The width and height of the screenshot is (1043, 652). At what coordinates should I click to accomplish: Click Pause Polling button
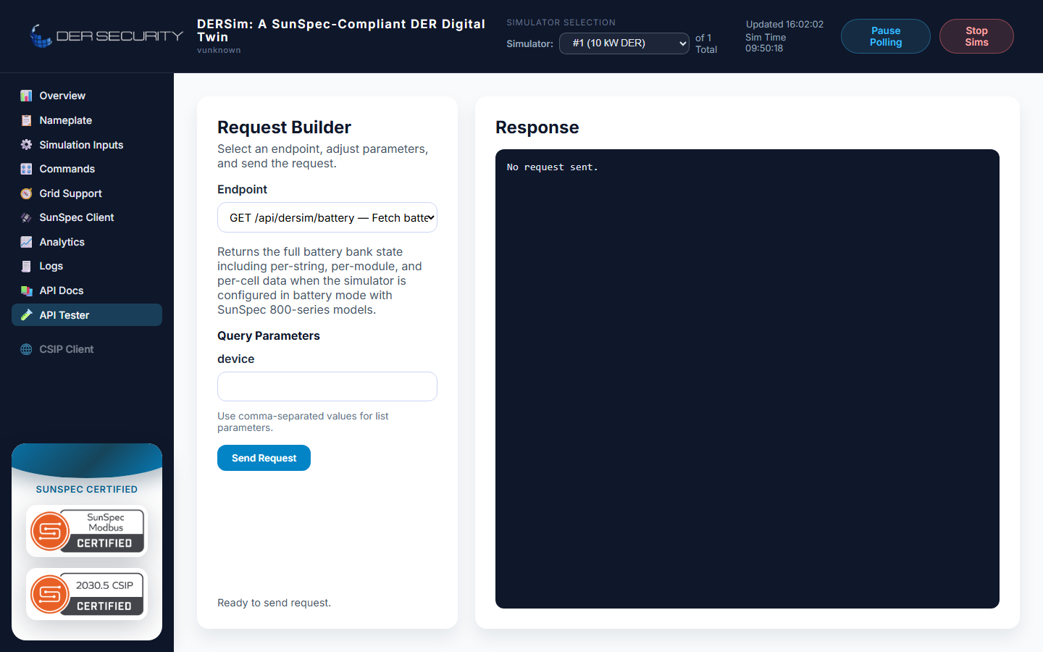886,36
